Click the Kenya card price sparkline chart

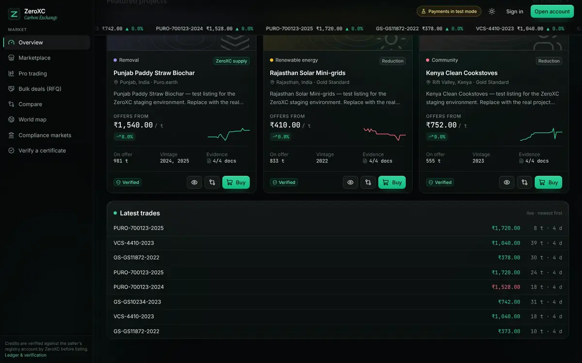click(x=541, y=134)
